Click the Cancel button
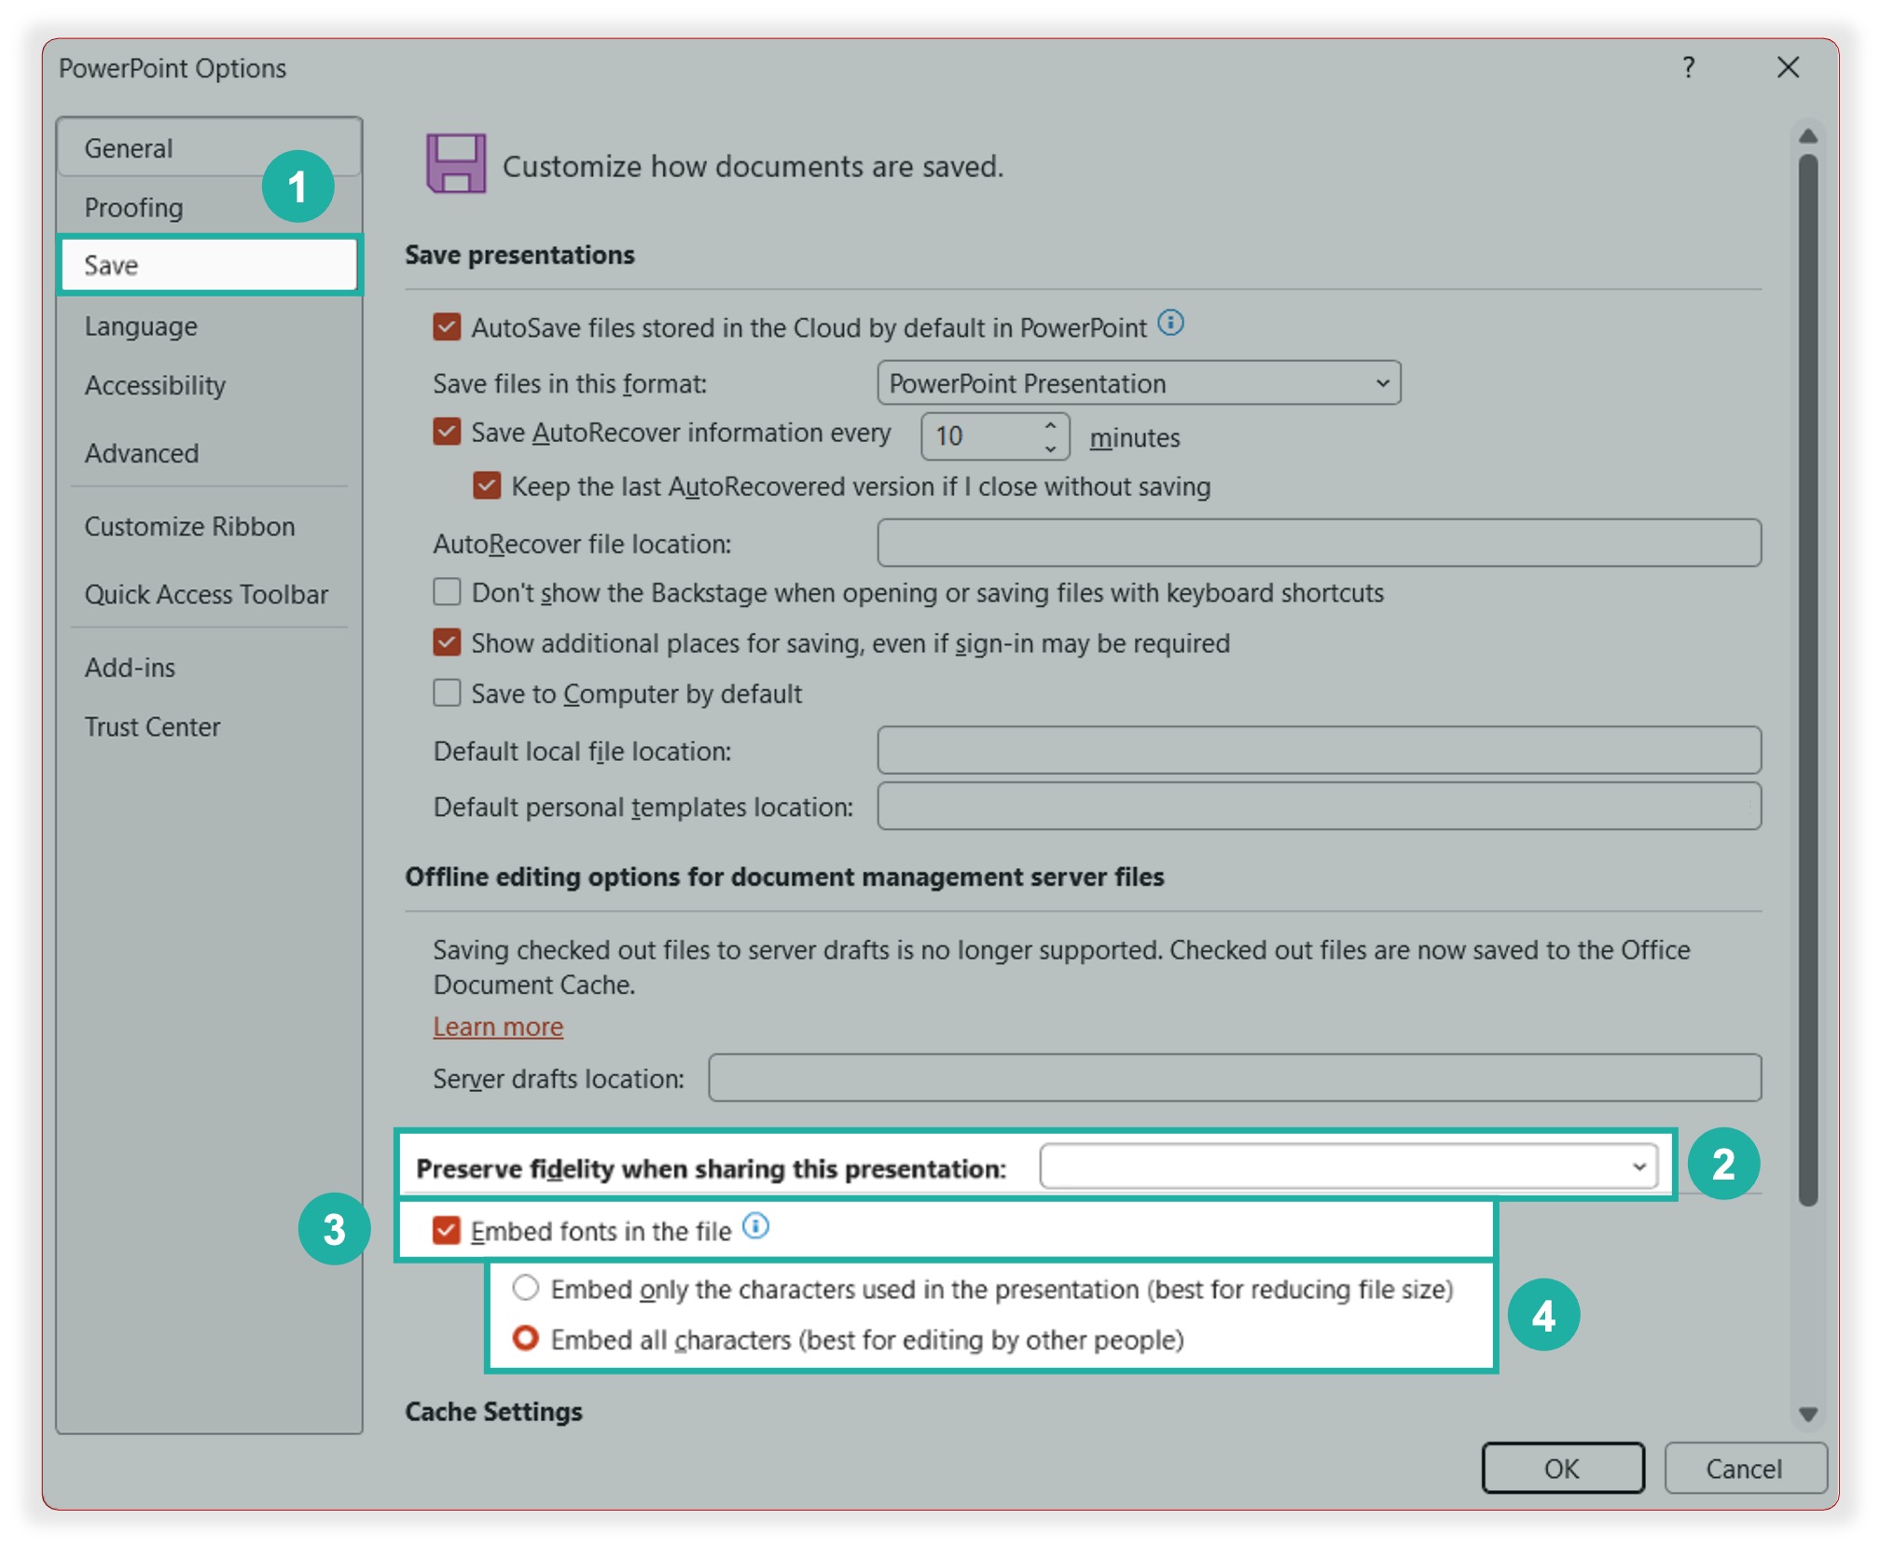1880x1547 pixels. [x=1744, y=1468]
